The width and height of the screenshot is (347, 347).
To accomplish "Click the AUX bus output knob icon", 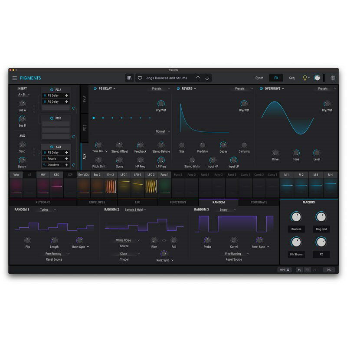I will (74, 165).
